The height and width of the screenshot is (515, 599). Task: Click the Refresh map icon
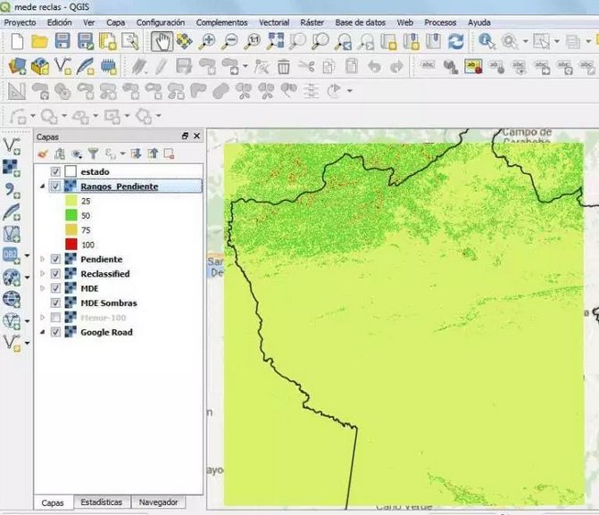456,41
